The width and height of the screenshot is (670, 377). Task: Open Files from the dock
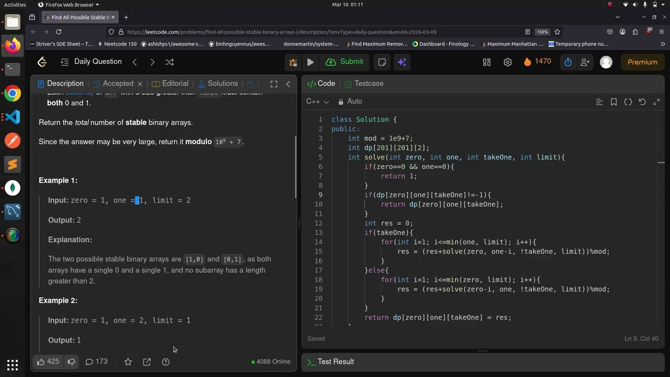click(13, 22)
